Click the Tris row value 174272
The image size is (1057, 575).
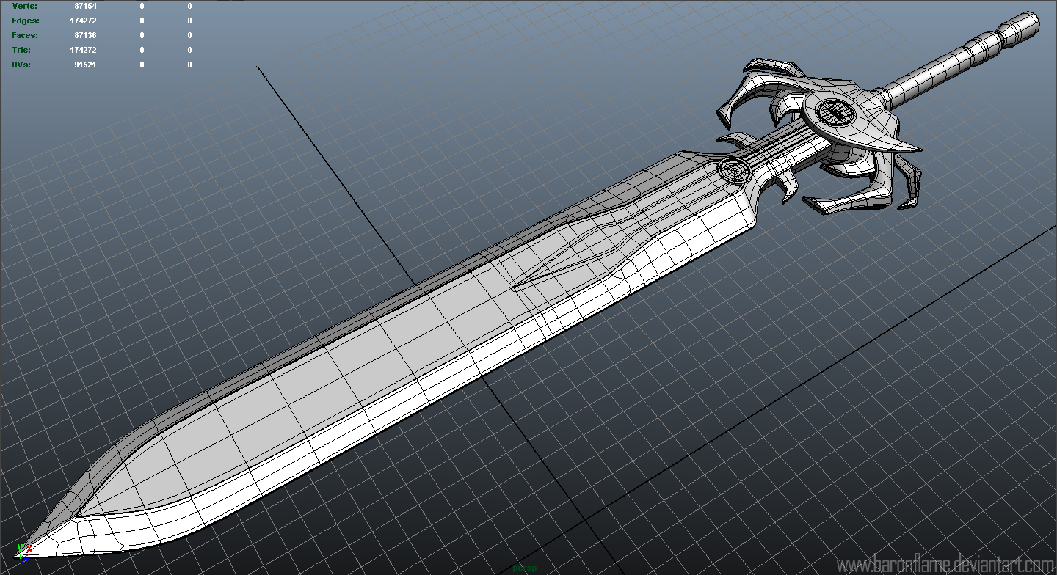83,50
